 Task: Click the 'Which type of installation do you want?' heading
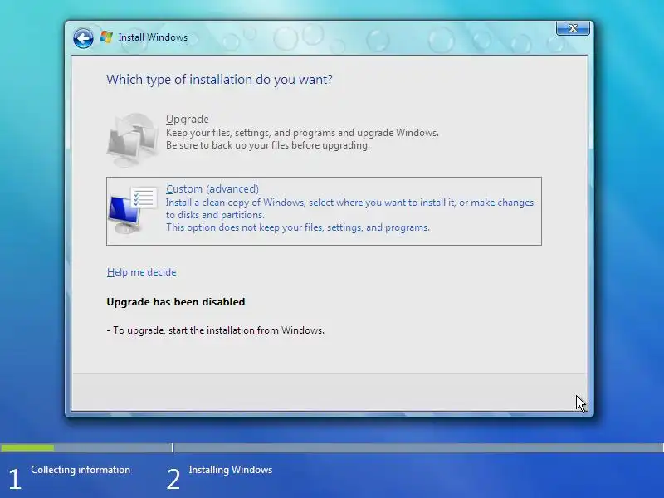(x=219, y=80)
